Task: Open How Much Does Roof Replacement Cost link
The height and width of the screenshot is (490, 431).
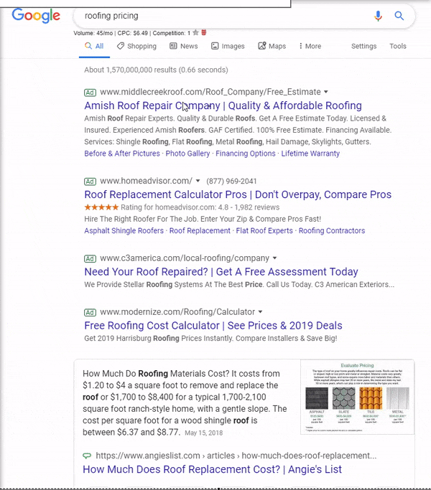Action: click(x=212, y=469)
